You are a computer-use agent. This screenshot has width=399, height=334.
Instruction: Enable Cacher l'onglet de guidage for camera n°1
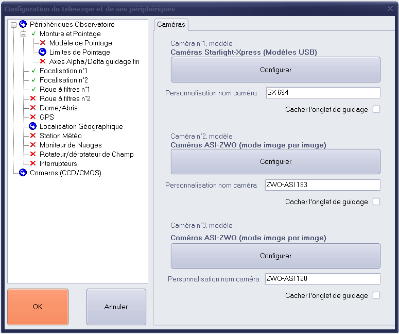point(376,109)
